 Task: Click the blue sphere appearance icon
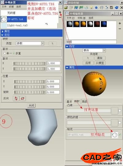click(x=96, y=8)
